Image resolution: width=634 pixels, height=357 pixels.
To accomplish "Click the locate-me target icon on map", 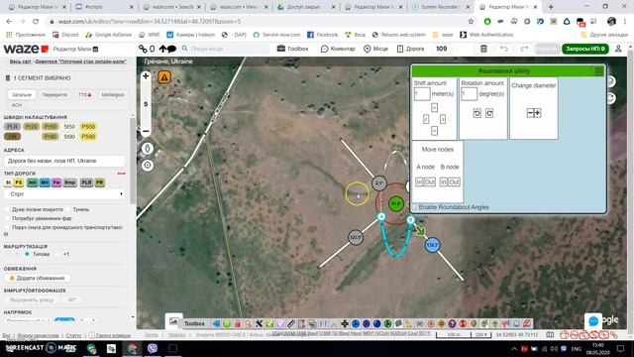I will pos(148,166).
